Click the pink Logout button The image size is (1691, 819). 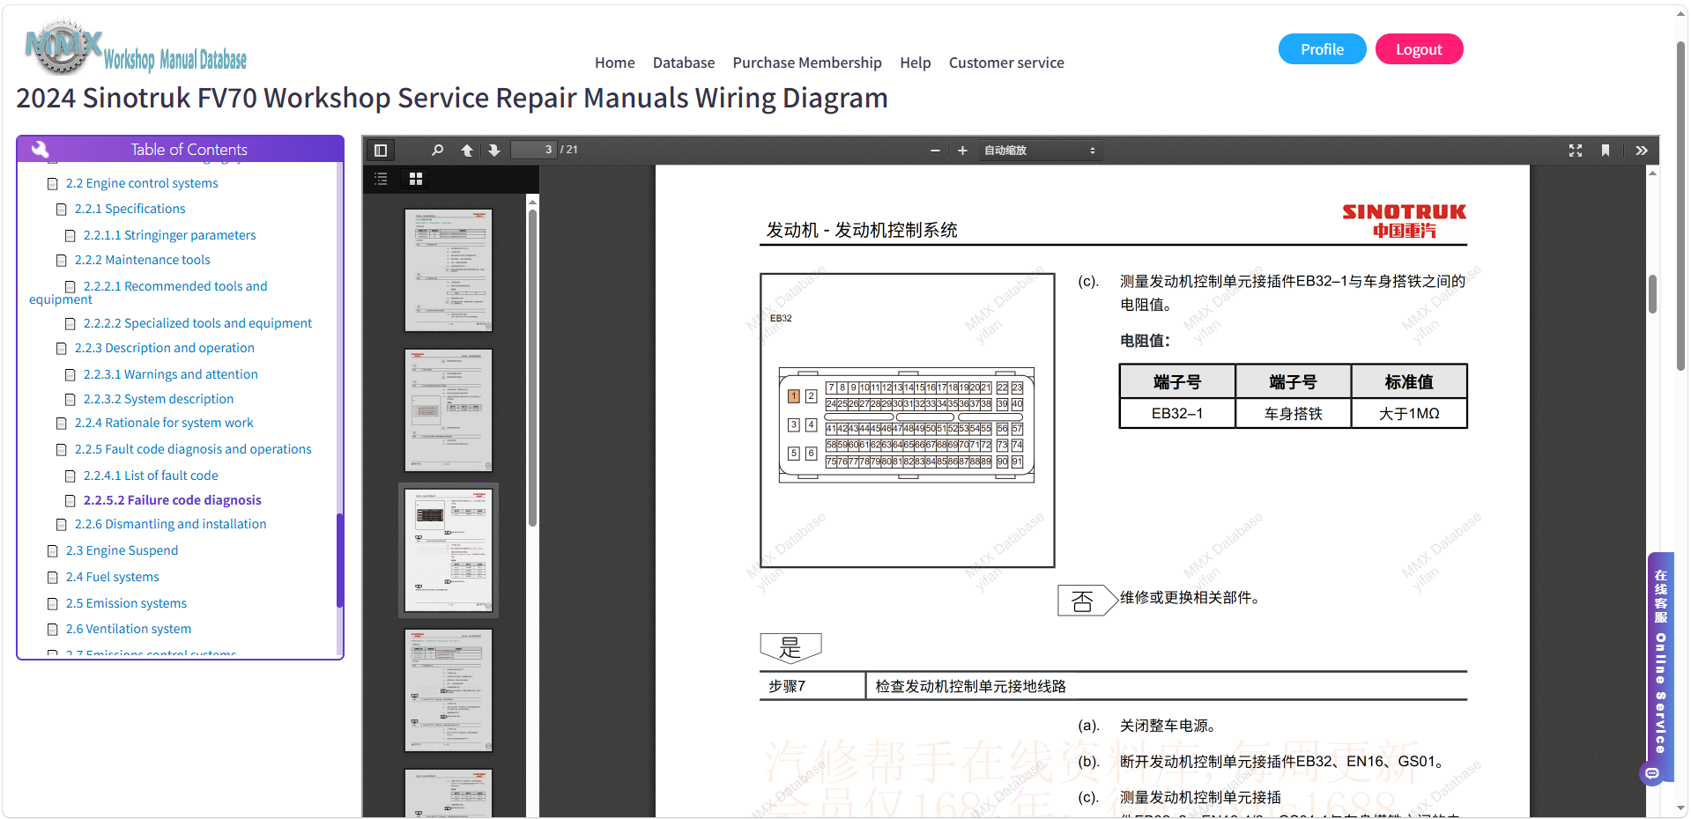point(1419,49)
